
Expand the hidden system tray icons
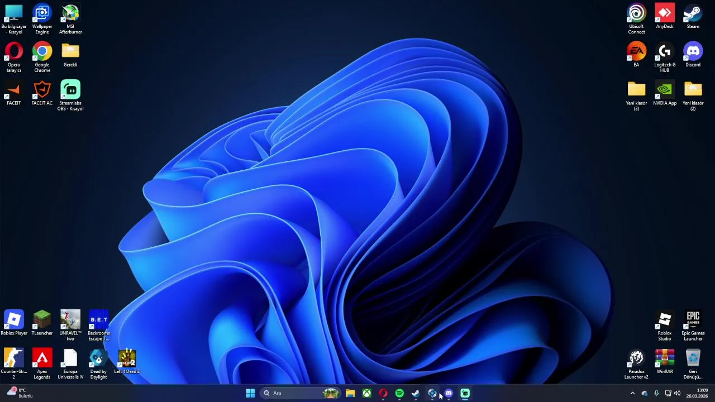(632, 393)
